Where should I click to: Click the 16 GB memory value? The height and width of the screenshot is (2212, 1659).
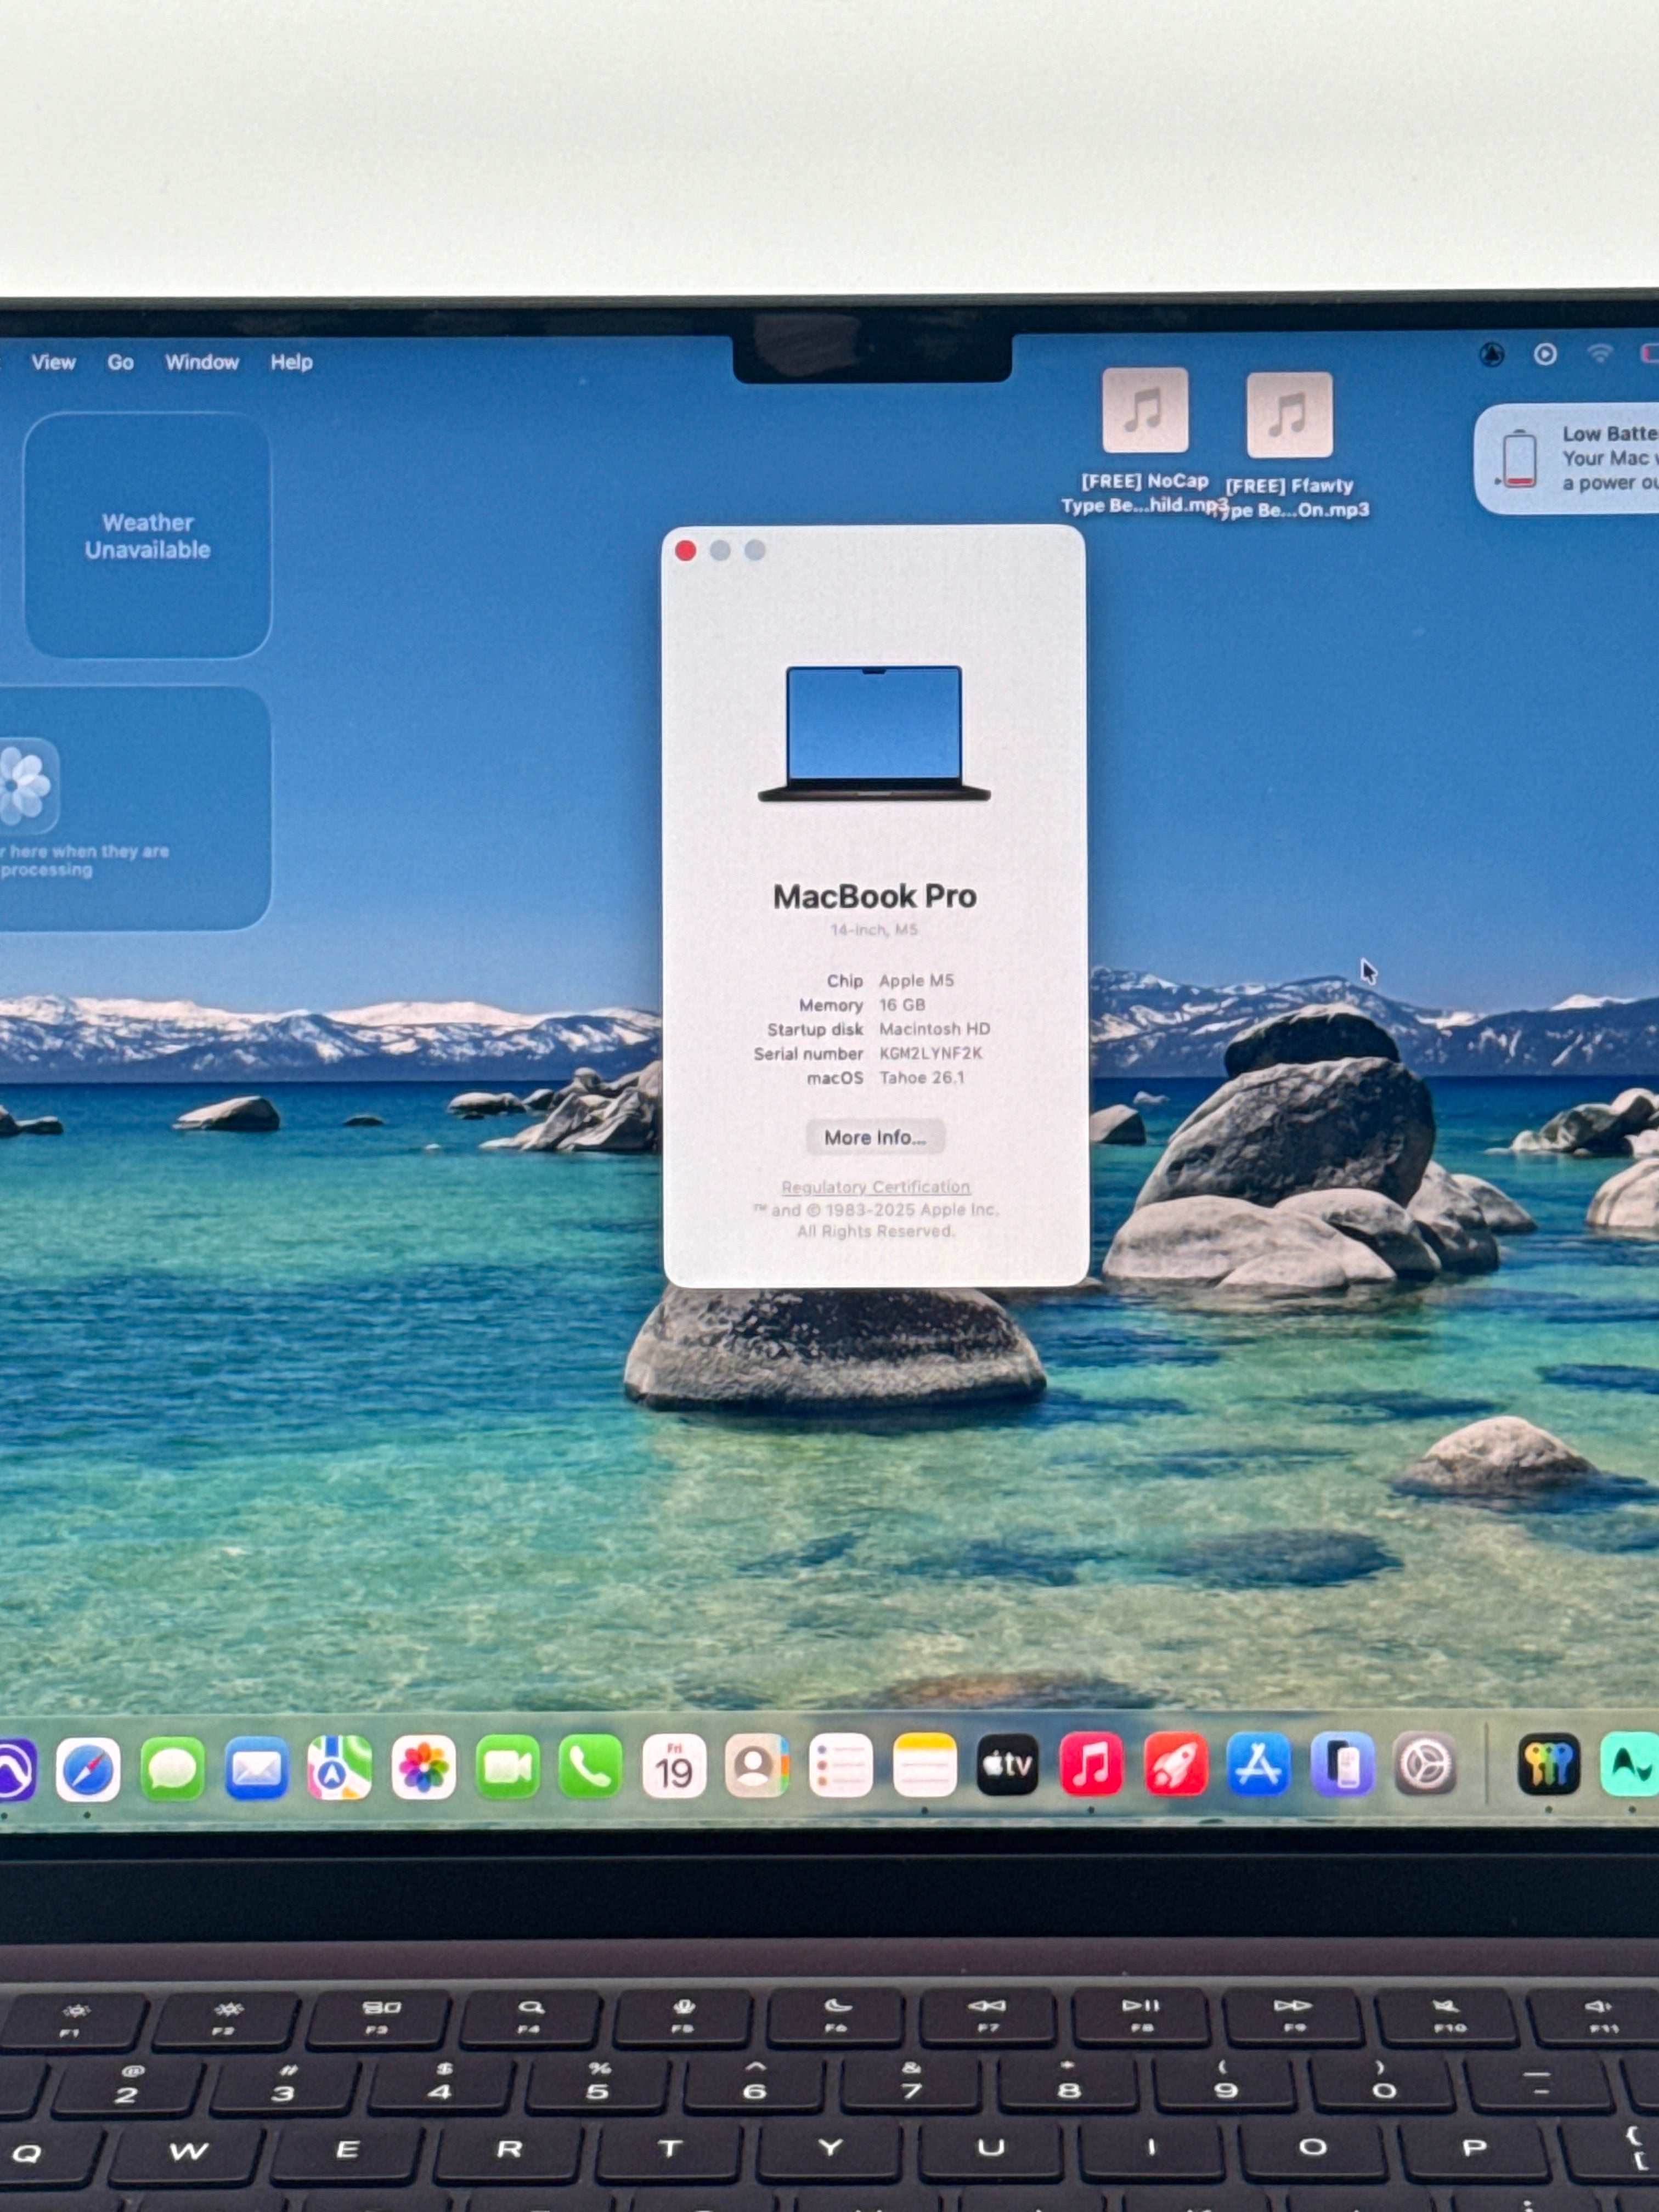[902, 1005]
